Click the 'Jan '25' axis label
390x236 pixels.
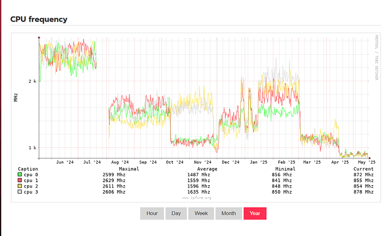pyautogui.click(x=258, y=162)
